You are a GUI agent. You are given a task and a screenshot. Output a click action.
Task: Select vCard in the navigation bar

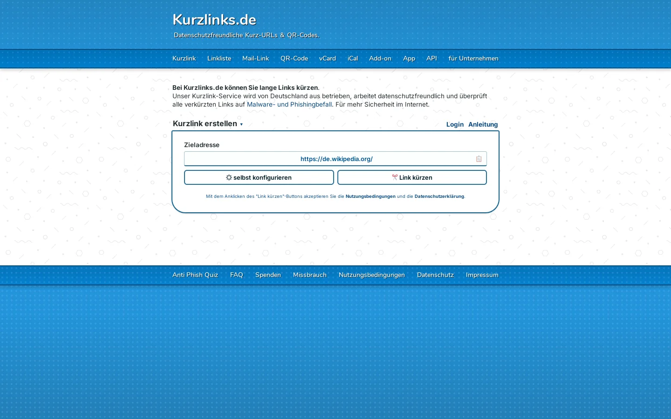point(328,58)
